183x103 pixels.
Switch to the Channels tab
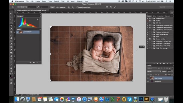point(167,16)
